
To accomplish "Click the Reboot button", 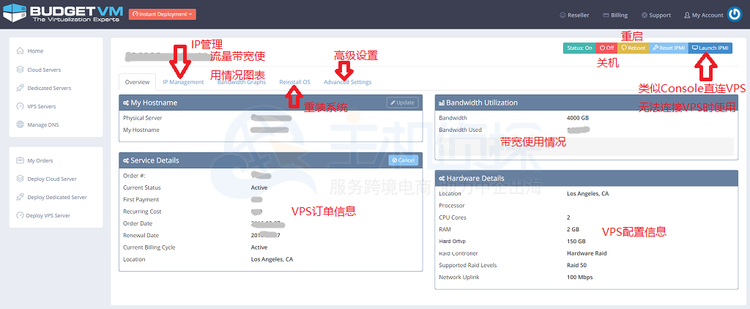I will click(634, 48).
